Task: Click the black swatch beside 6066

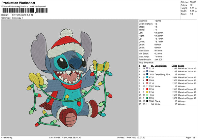Action: tap(147, 101)
